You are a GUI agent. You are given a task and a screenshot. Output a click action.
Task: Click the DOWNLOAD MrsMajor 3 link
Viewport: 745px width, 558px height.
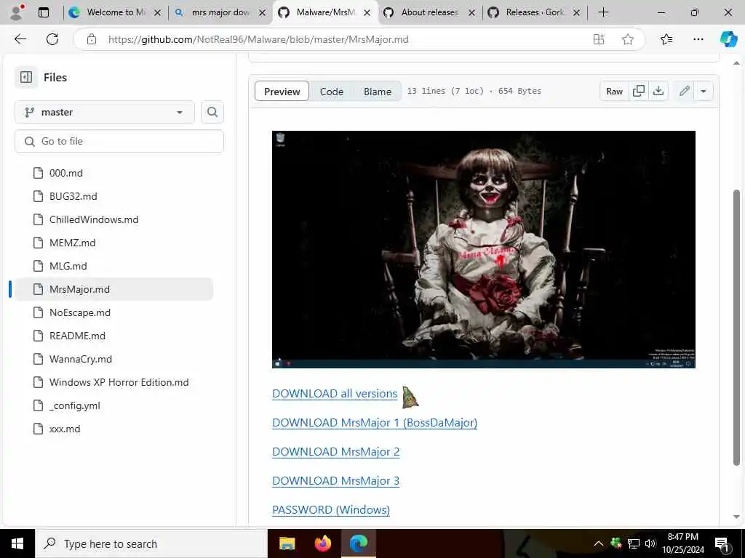click(336, 480)
